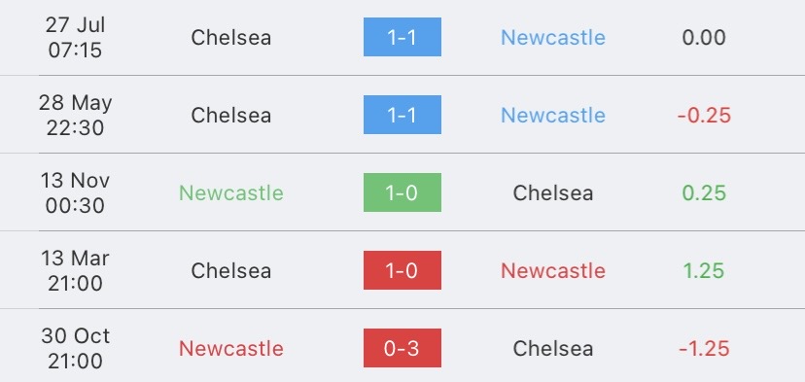
Task: Click the green 0.25 handicap value
Action: 704,193
